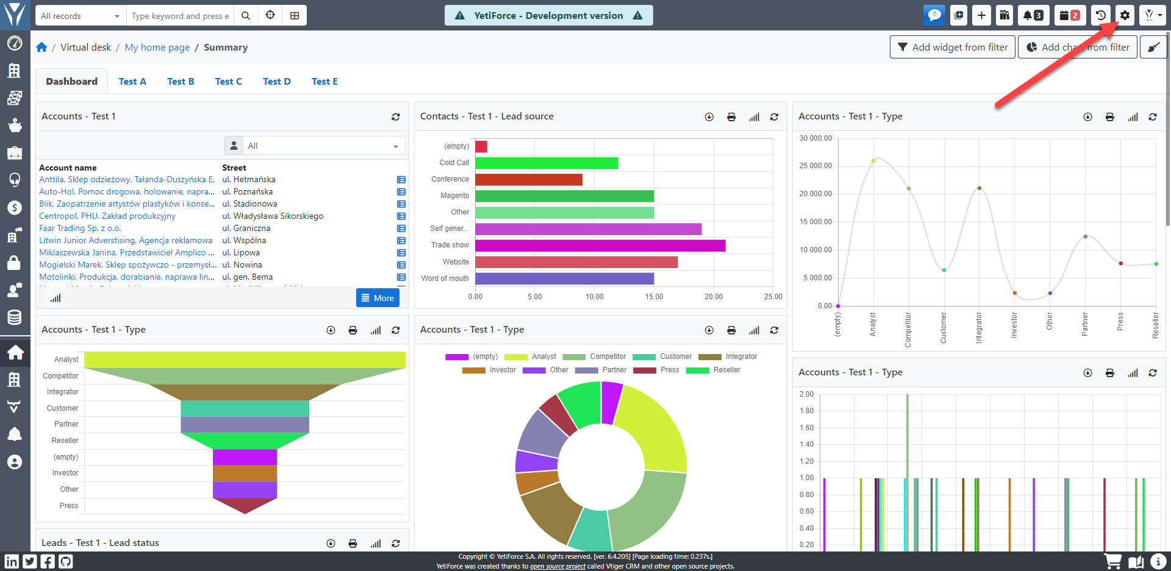Screen dimensions: 1171x571
Task: Click Add chart from filter button
Action: point(1078,47)
